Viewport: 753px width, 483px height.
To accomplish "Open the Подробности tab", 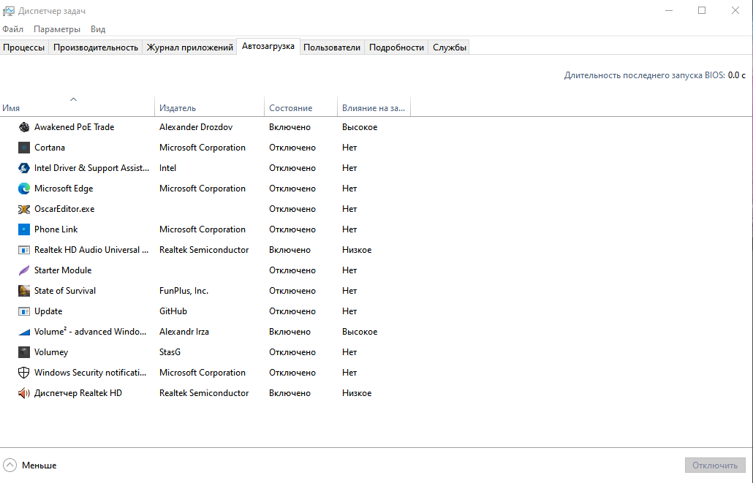I will [396, 47].
